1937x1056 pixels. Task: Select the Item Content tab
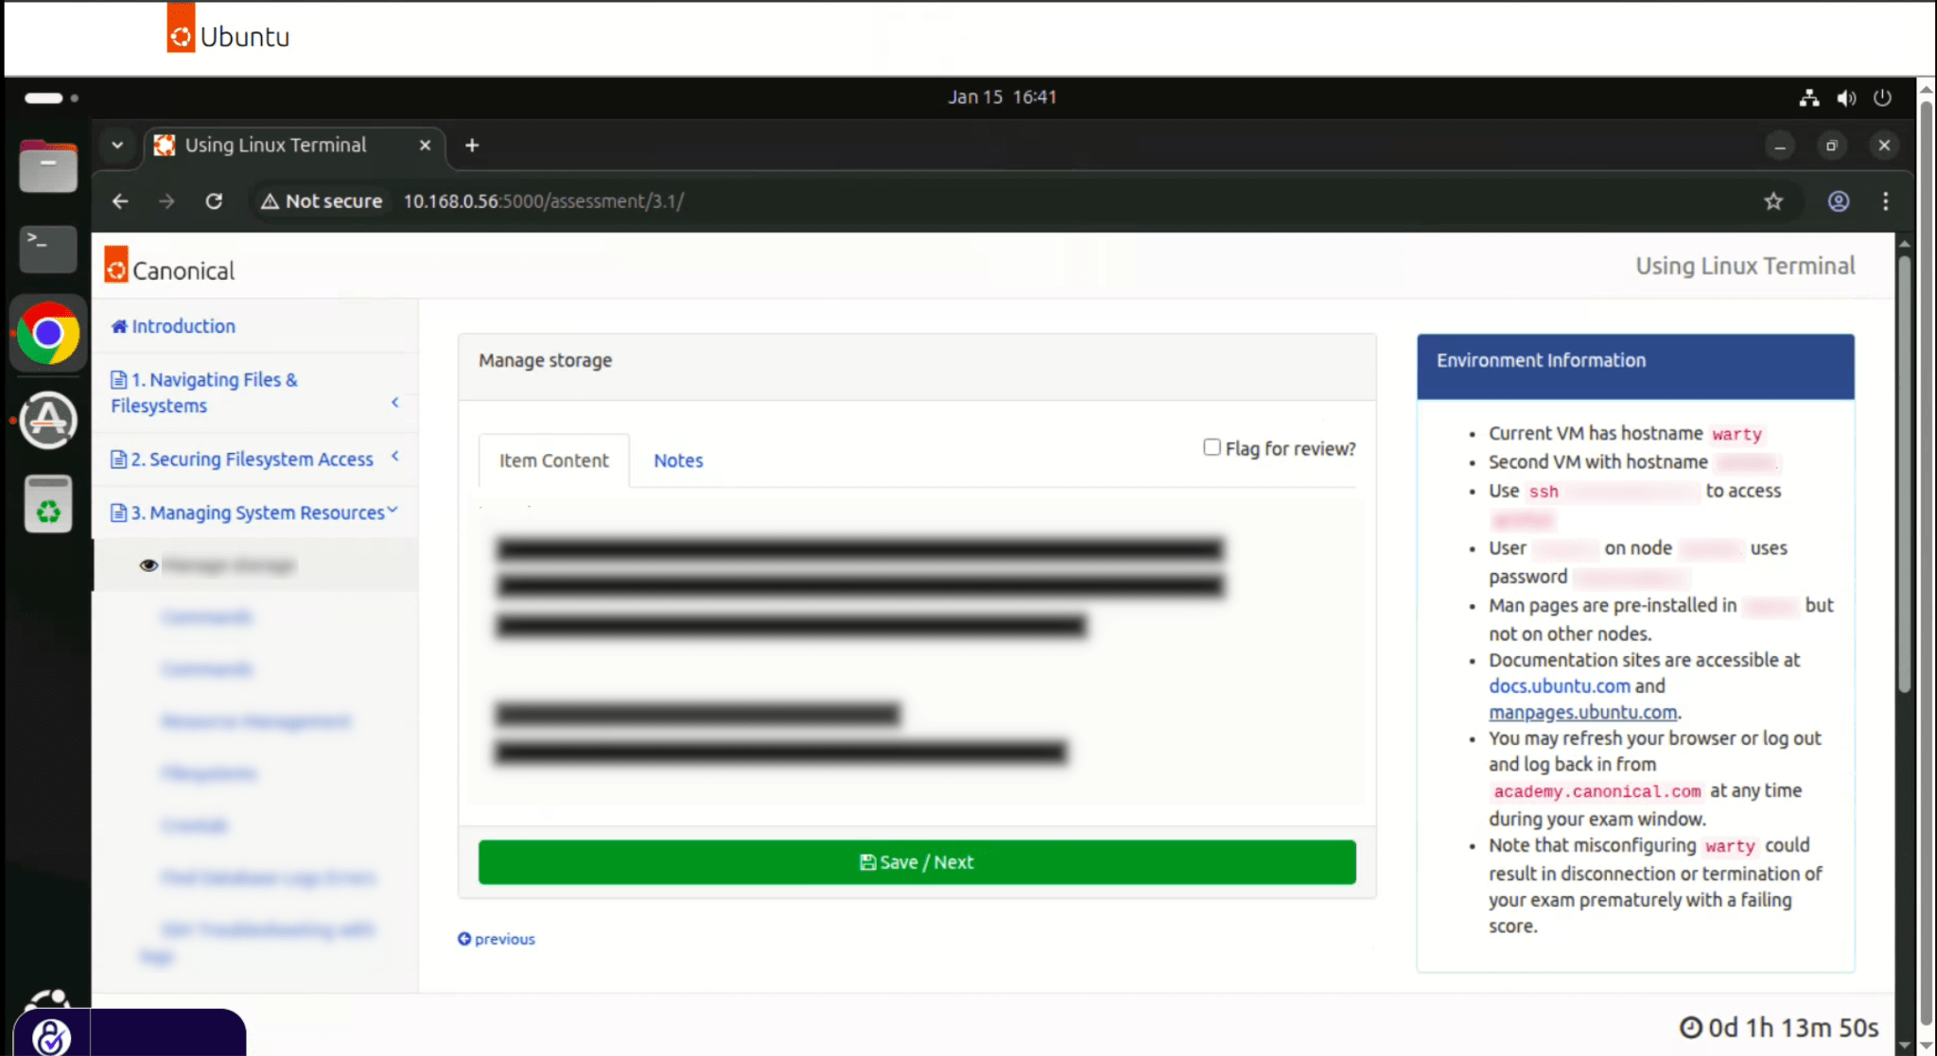click(553, 460)
